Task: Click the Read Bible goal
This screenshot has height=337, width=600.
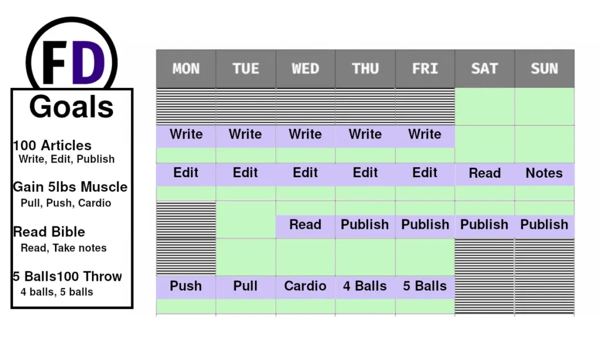Action: click(x=49, y=232)
